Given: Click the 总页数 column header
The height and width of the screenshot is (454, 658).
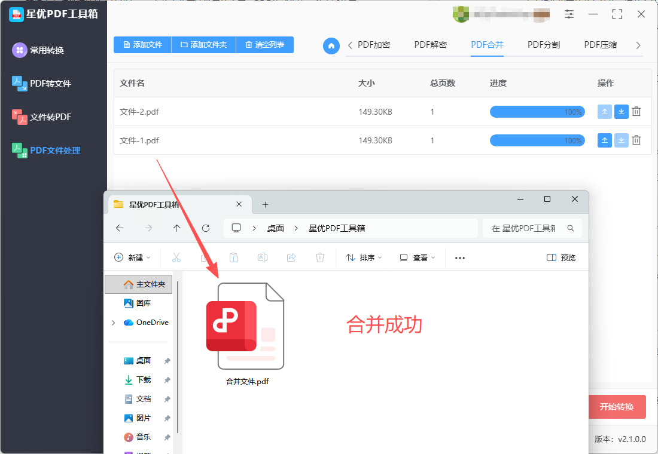Looking at the screenshot, I should [443, 83].
